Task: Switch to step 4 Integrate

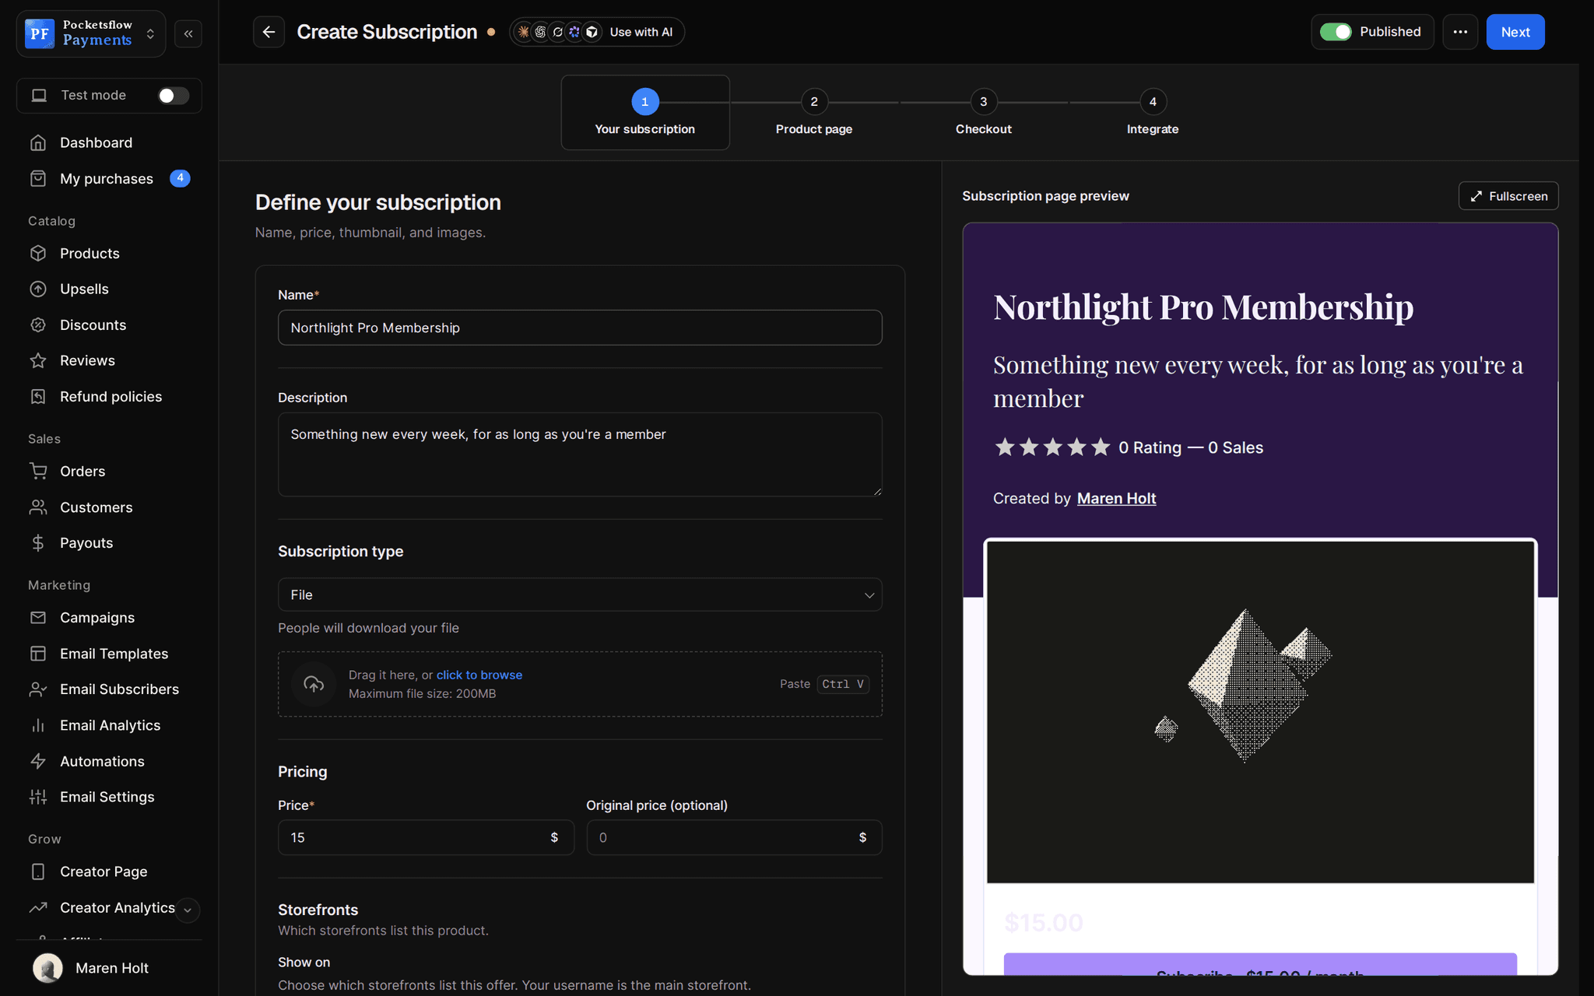Action: pyautogui.click(x=1153, y=112)
